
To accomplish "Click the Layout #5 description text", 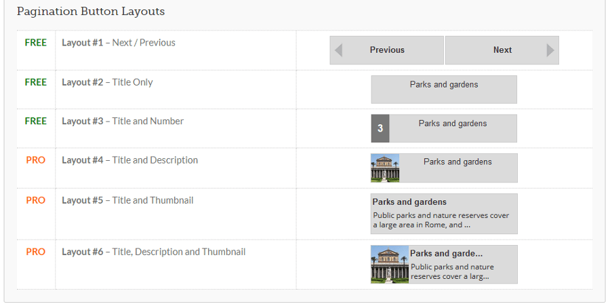I will click(x=441, y=220).
